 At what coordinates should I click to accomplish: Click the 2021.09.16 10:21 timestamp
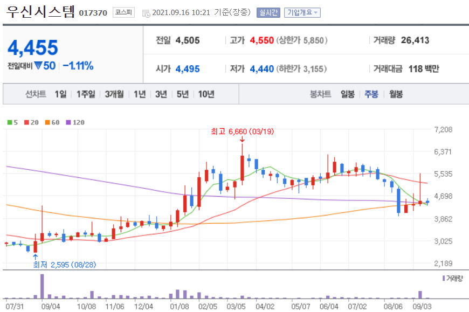pos(181,12)
